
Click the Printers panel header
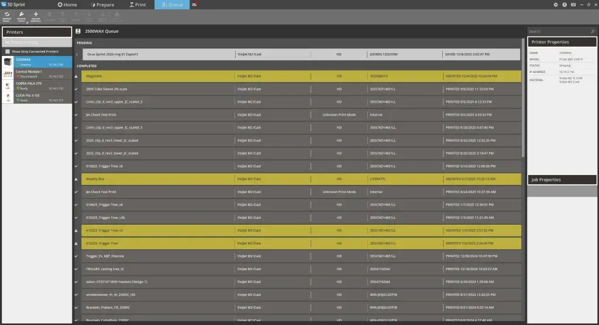[37, 32]
